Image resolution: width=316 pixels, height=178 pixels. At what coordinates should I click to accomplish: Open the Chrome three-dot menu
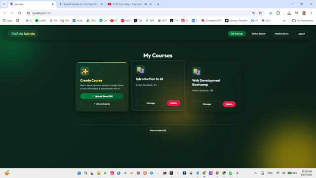(311, 13)
